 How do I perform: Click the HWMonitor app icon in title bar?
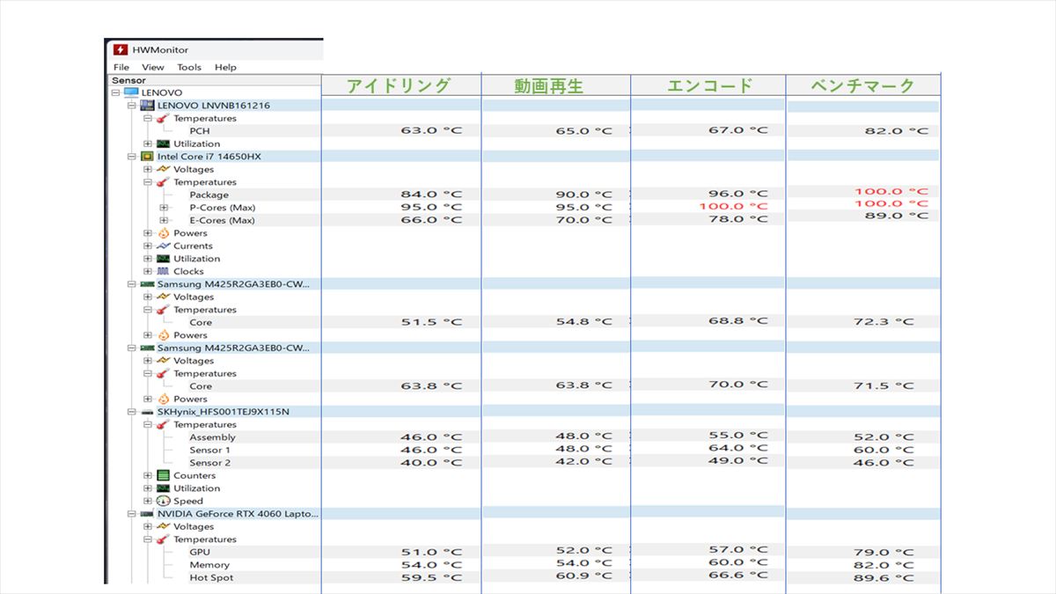point(121,50)
